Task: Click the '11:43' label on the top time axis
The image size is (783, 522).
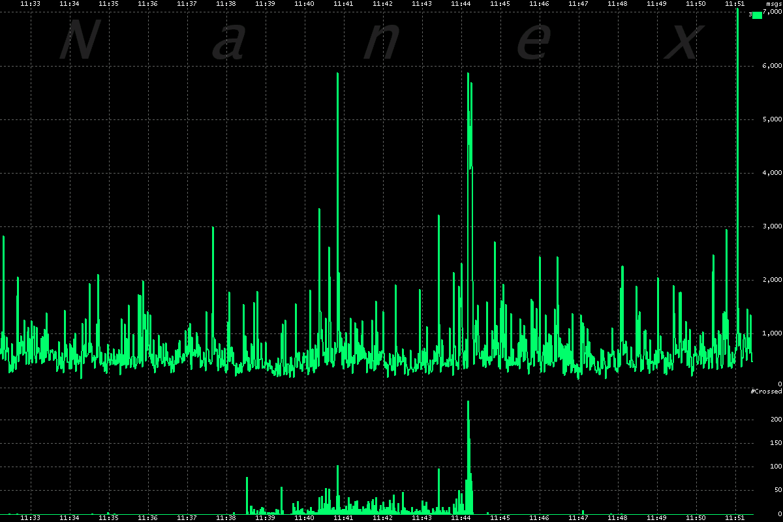Action: (x=422, y=4)
